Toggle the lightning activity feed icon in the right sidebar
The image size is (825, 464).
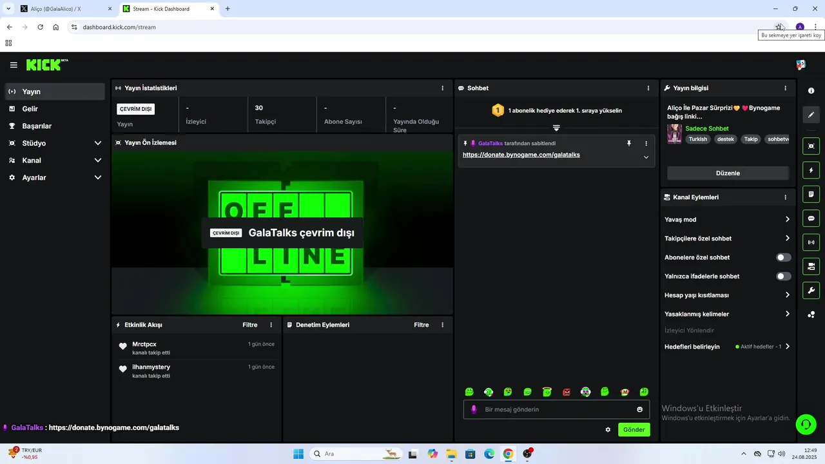point(811,170)
